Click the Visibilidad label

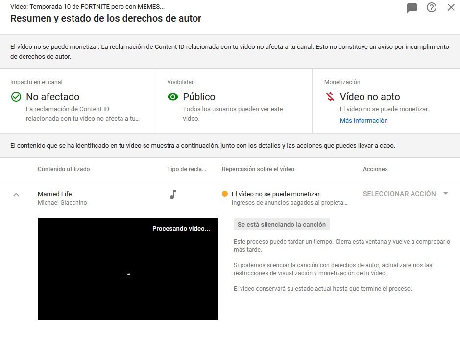tap(181, 82)
